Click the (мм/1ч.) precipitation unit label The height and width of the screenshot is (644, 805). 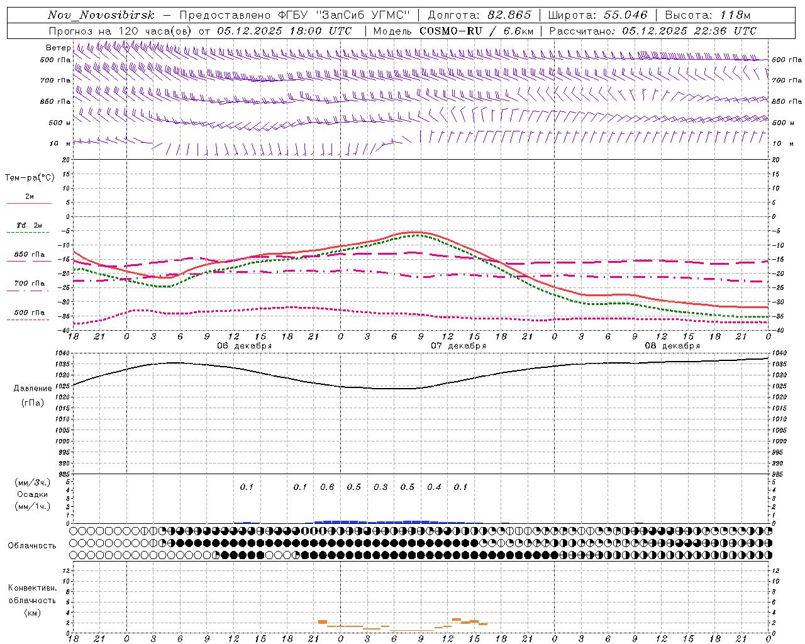tap(33, 506)
